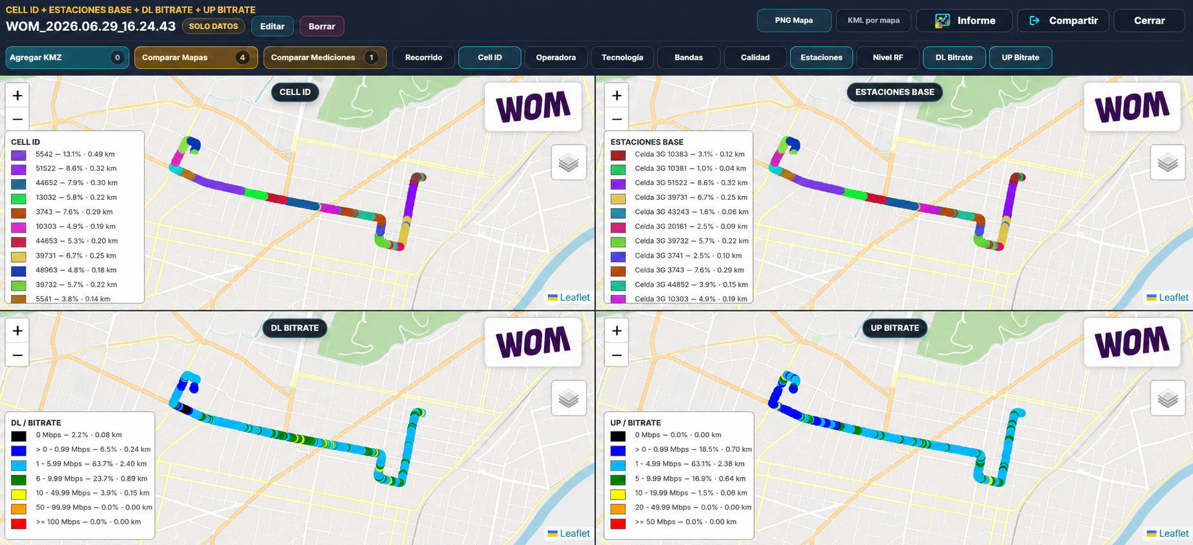Toggle the Cell ID map layer

pos(489,57)
